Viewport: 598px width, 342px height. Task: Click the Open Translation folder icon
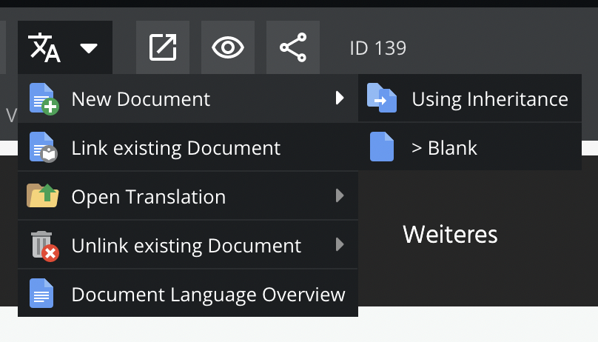point(43,196)
